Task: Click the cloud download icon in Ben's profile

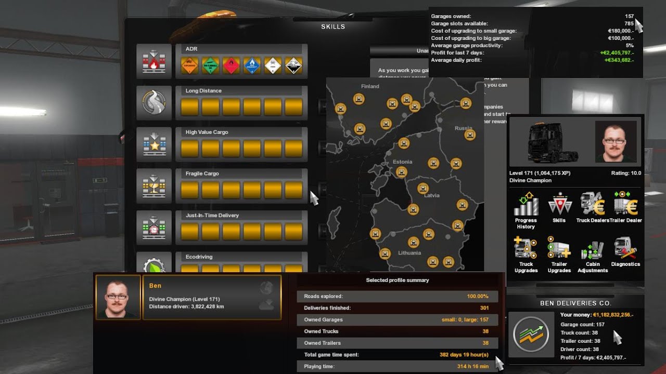Action: click(267, 304)
